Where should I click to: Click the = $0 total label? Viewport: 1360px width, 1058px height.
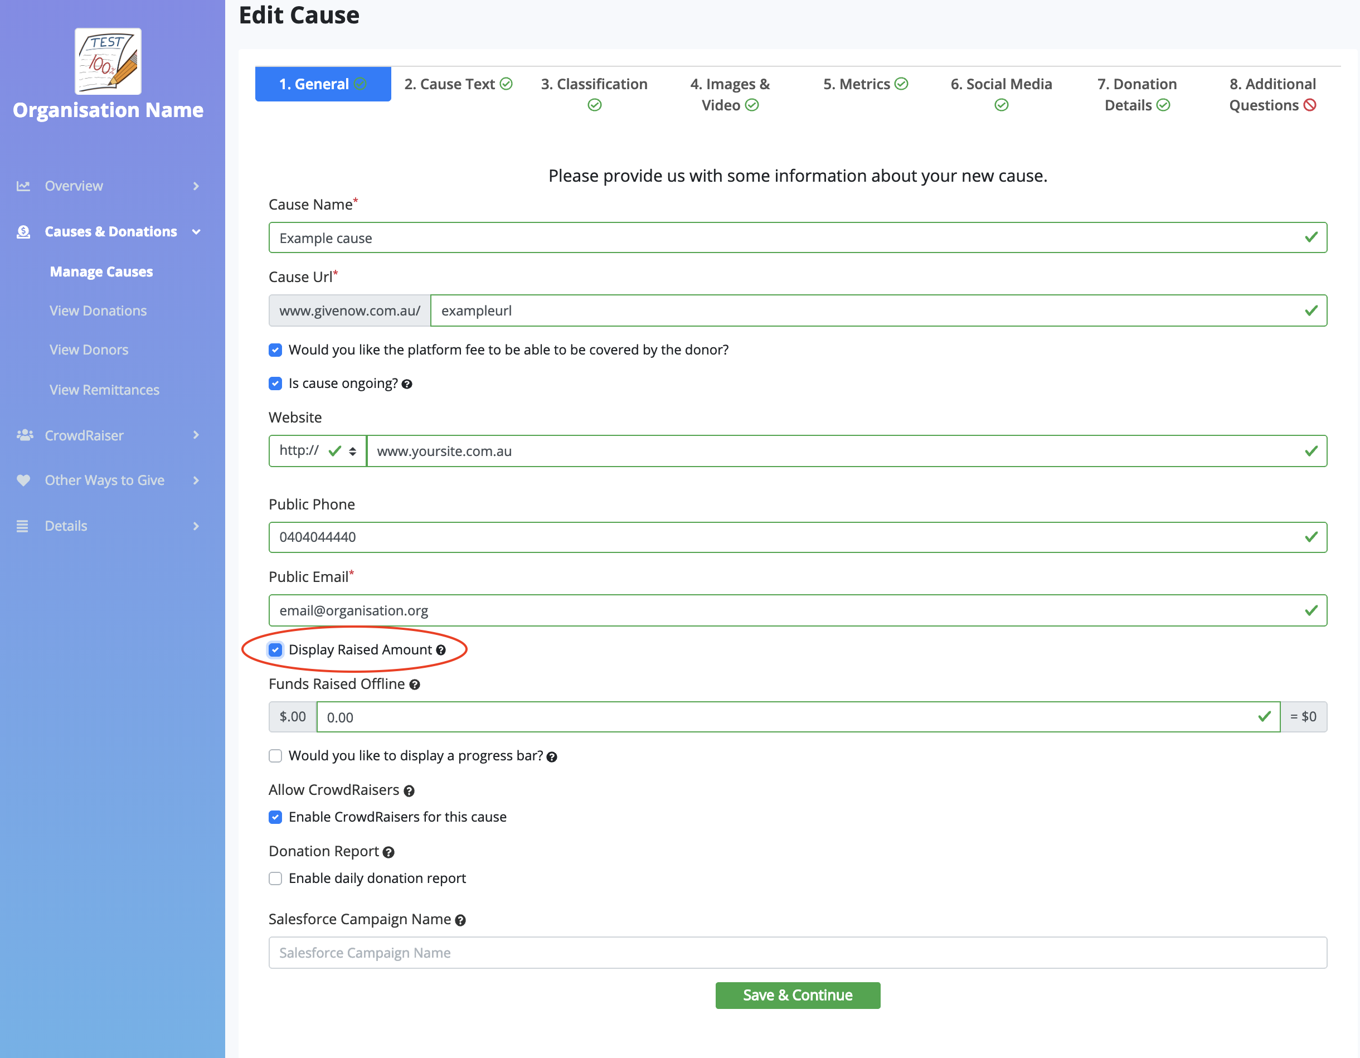pyautogui.click(x=1303, y=717)
